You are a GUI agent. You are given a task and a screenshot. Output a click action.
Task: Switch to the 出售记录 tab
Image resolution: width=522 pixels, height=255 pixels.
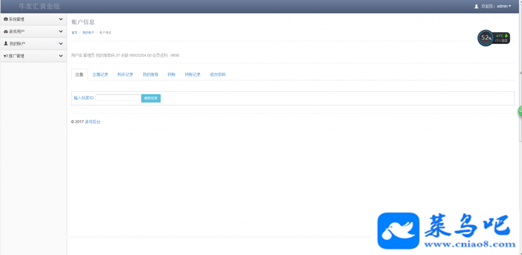[100, 75]
